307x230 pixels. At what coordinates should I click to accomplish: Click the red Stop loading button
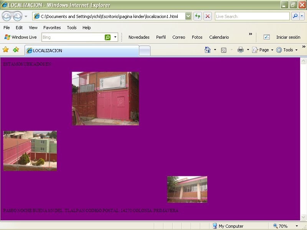coord(208,16)
